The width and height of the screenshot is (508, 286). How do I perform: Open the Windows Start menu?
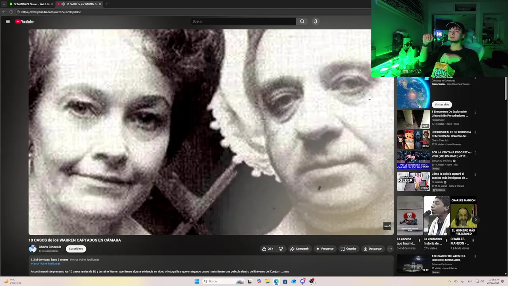(x=197, y=281)
